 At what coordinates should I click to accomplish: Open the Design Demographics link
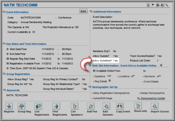pos(152,93)
